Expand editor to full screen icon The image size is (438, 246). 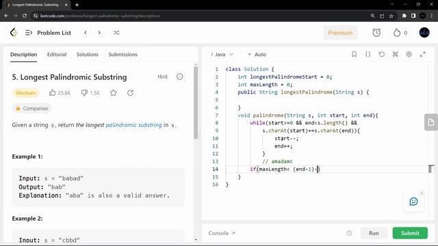(x=423, y=54)
